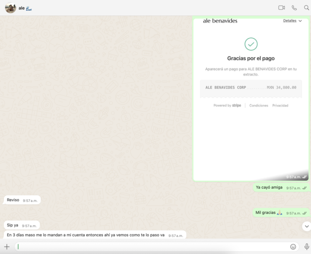Screen dimensions: 311x254
Task: Click the MXN 34,800.00 amount
Action: click(282, 88)
